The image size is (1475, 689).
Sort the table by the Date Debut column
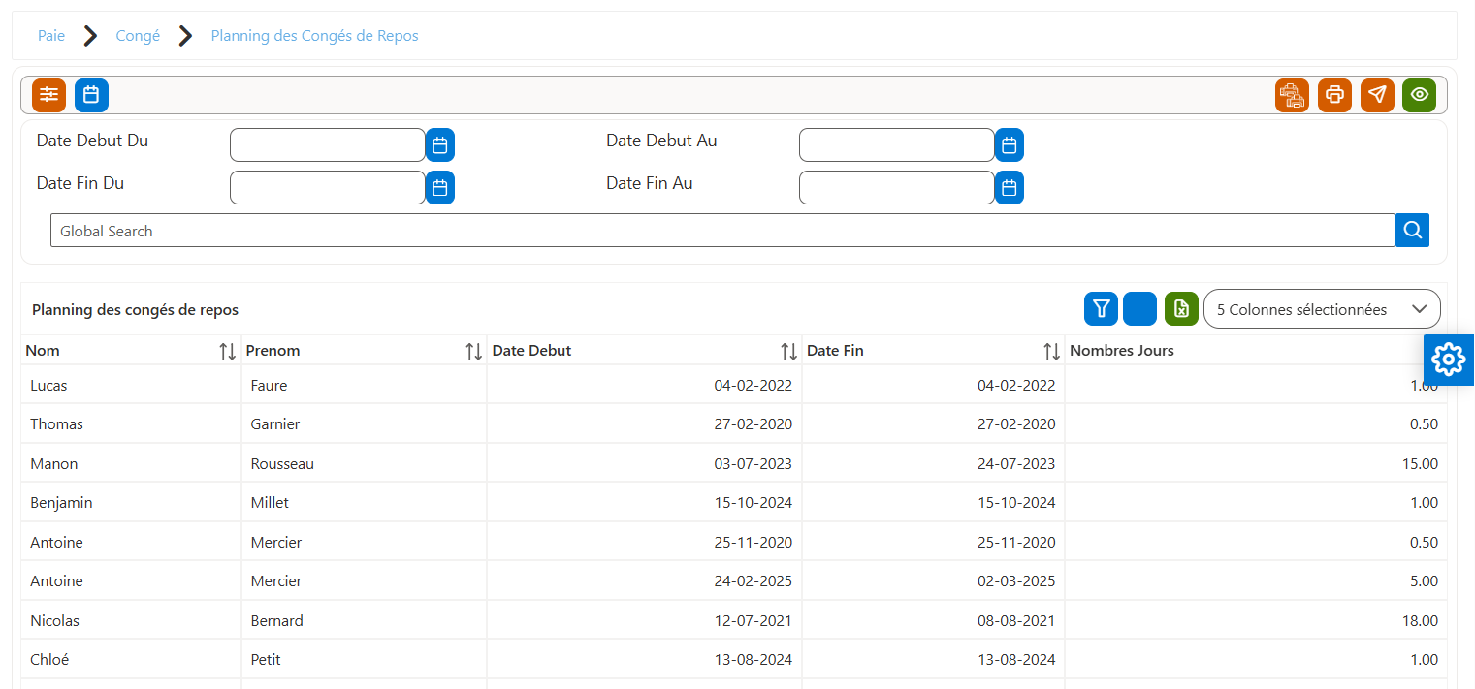[x=789, y=351]
